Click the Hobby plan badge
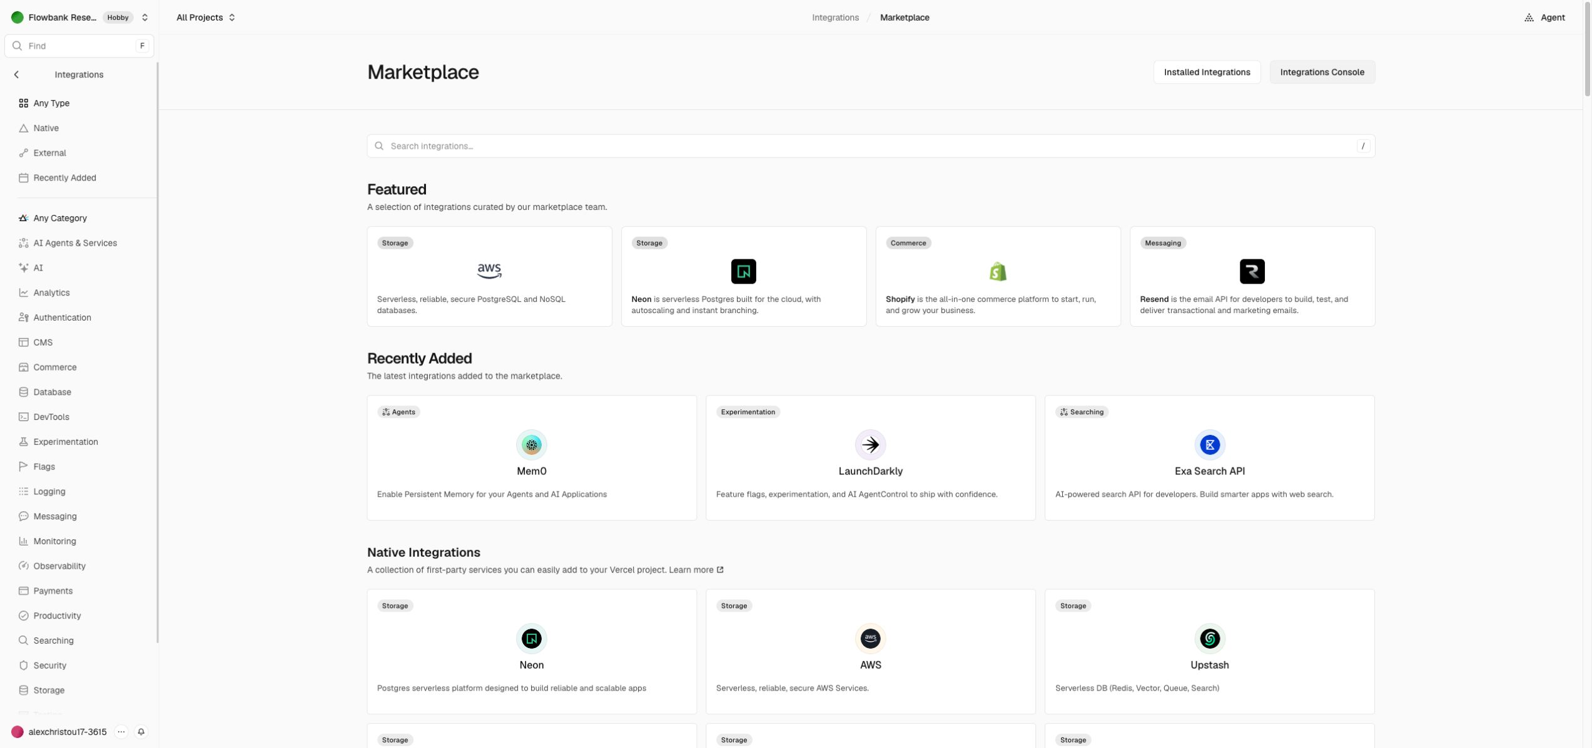The image size is (1592, 748). point(118,17)
